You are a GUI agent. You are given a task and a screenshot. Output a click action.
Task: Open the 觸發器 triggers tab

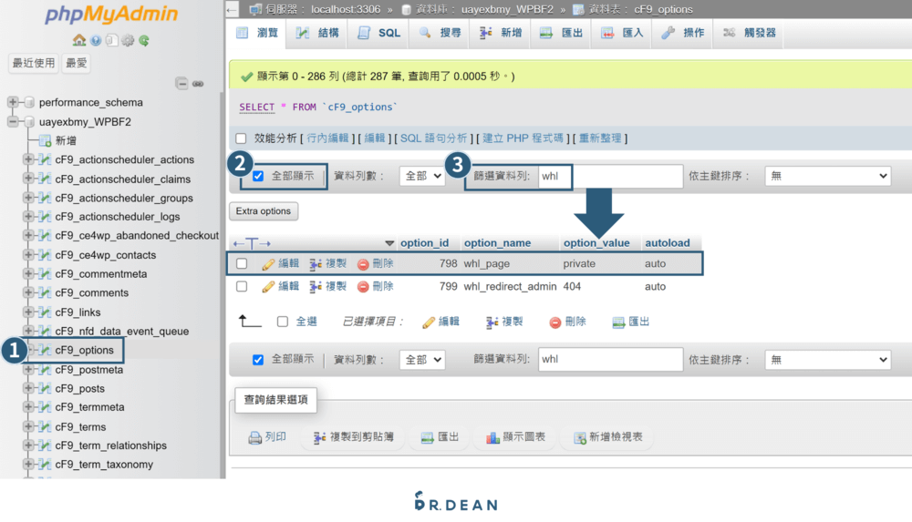[x=750, y=33]
